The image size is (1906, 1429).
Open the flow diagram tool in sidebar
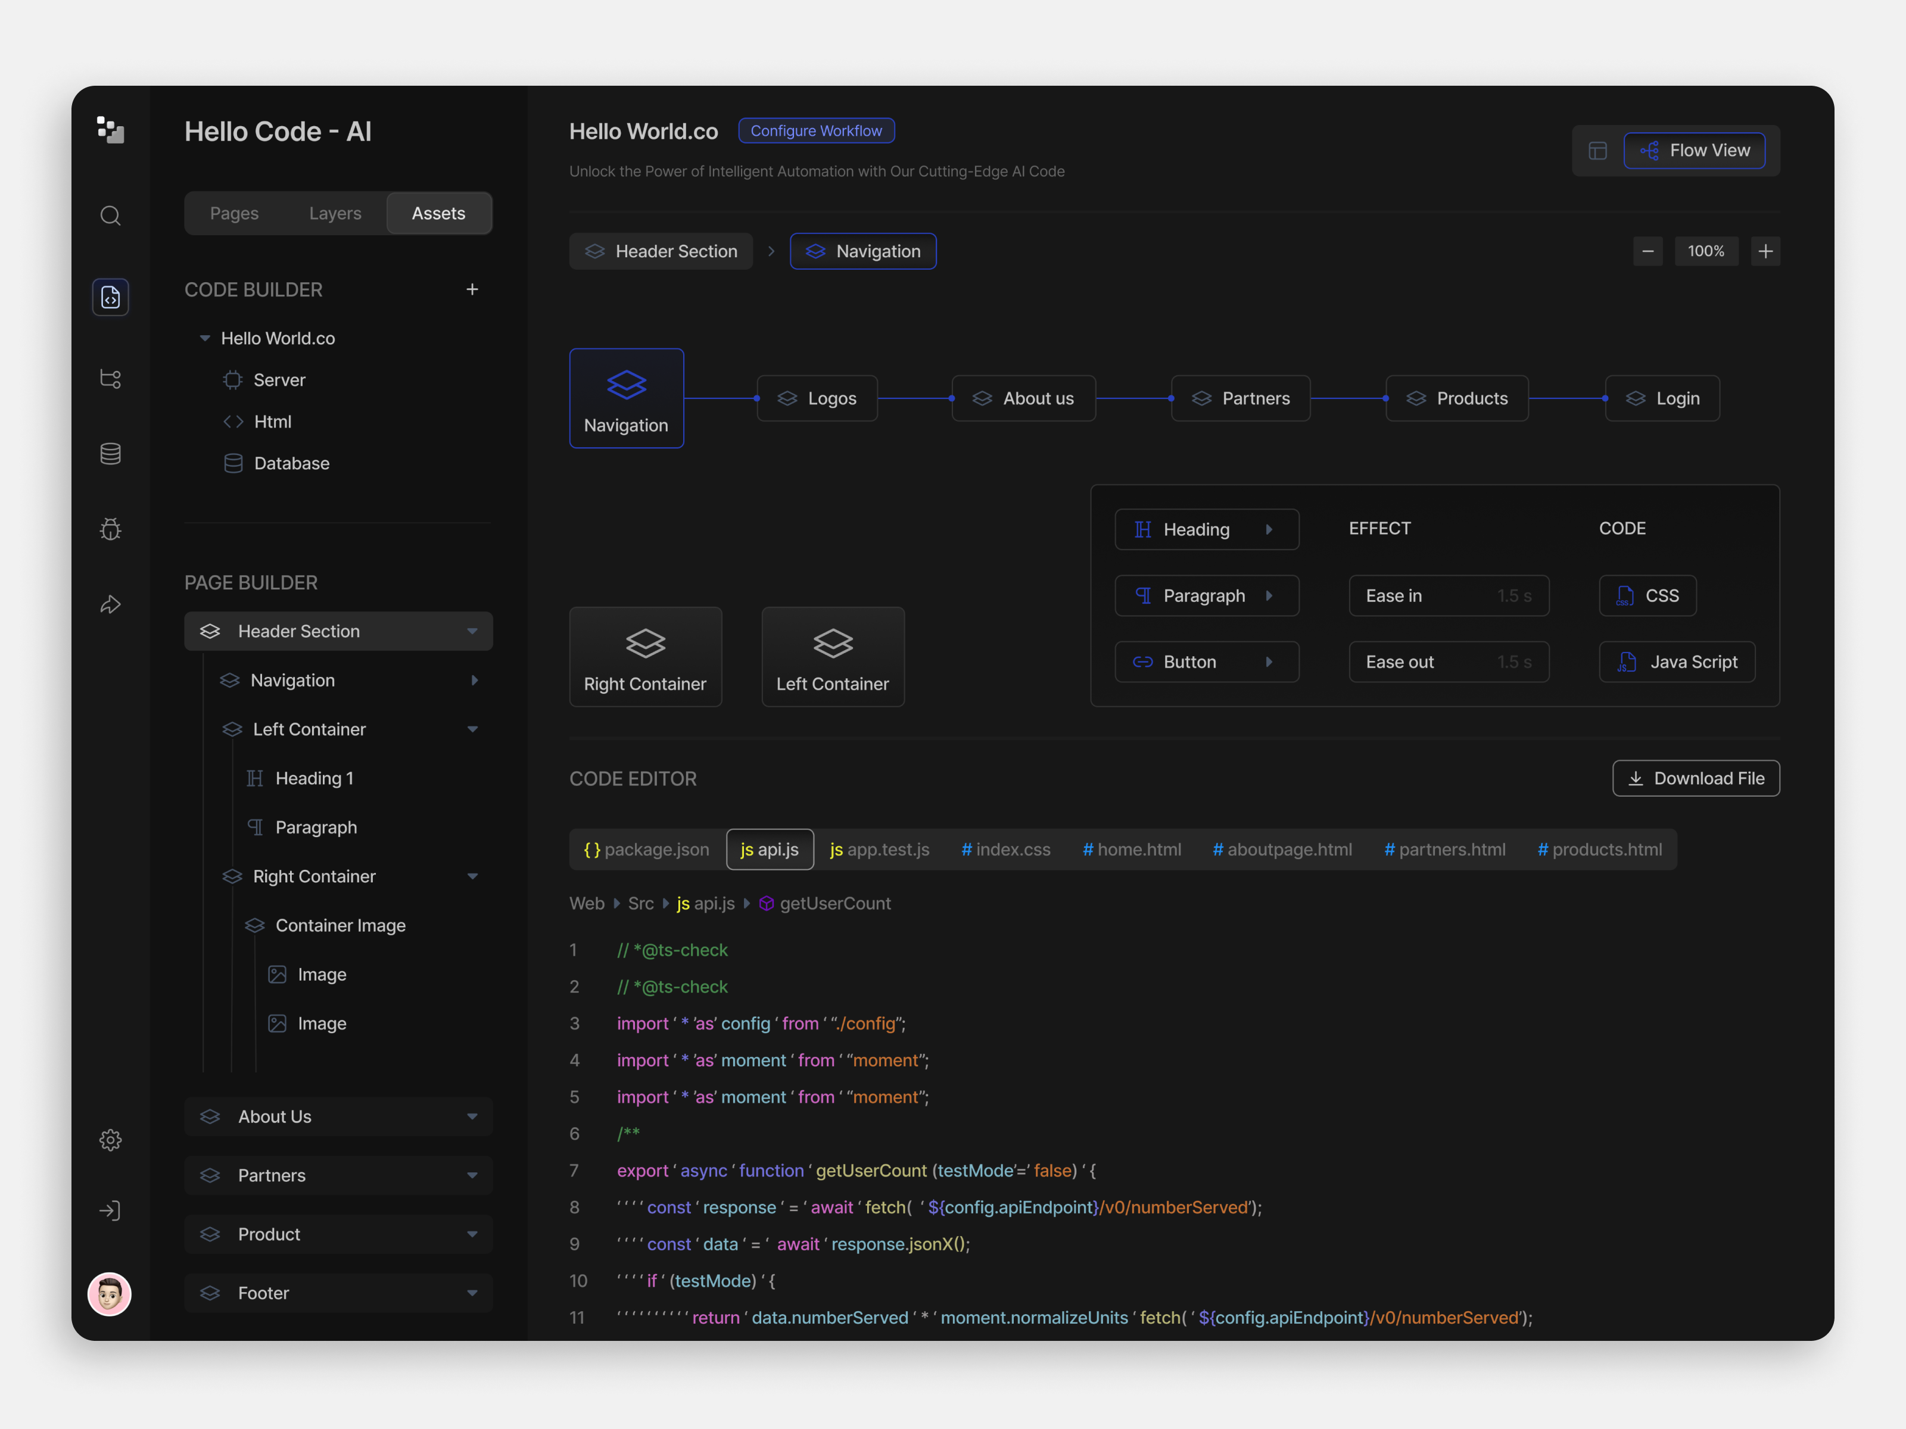pos(110,378)
